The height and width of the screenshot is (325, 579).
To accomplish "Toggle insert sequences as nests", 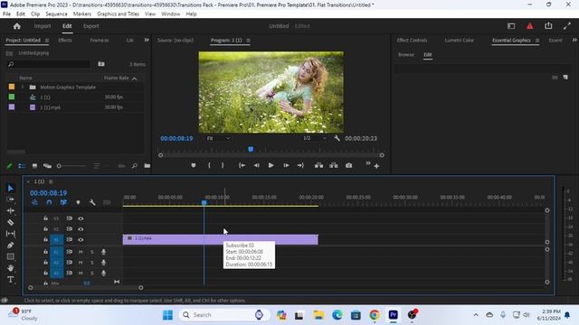I will click(x=34, y=202).
